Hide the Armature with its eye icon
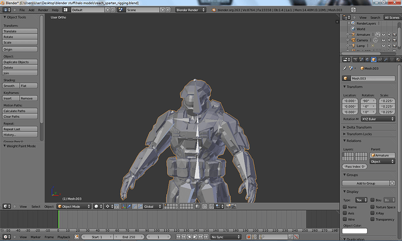This screenshot has width=402, height=241. click(x=383, y=34)
